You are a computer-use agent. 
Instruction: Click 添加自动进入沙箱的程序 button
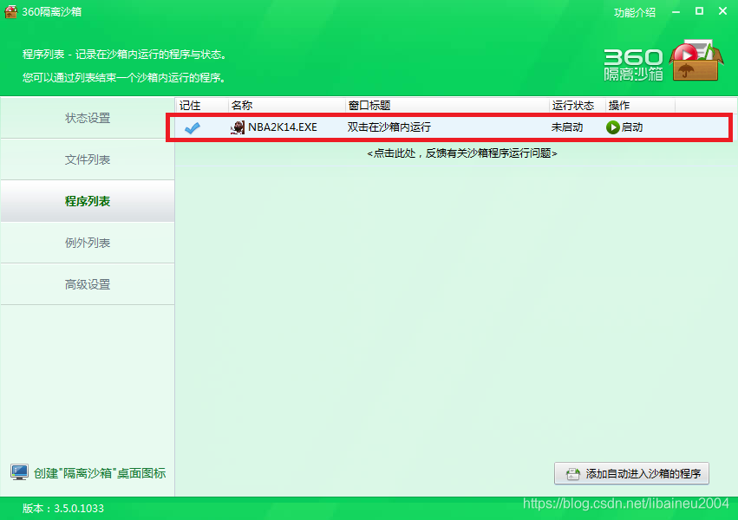(x=631, y=473)
